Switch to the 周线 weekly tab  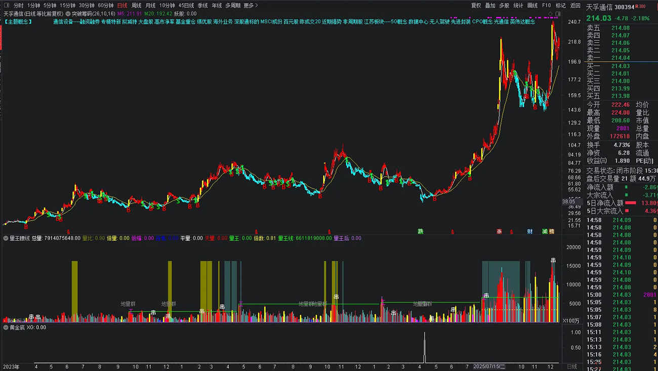136,6
